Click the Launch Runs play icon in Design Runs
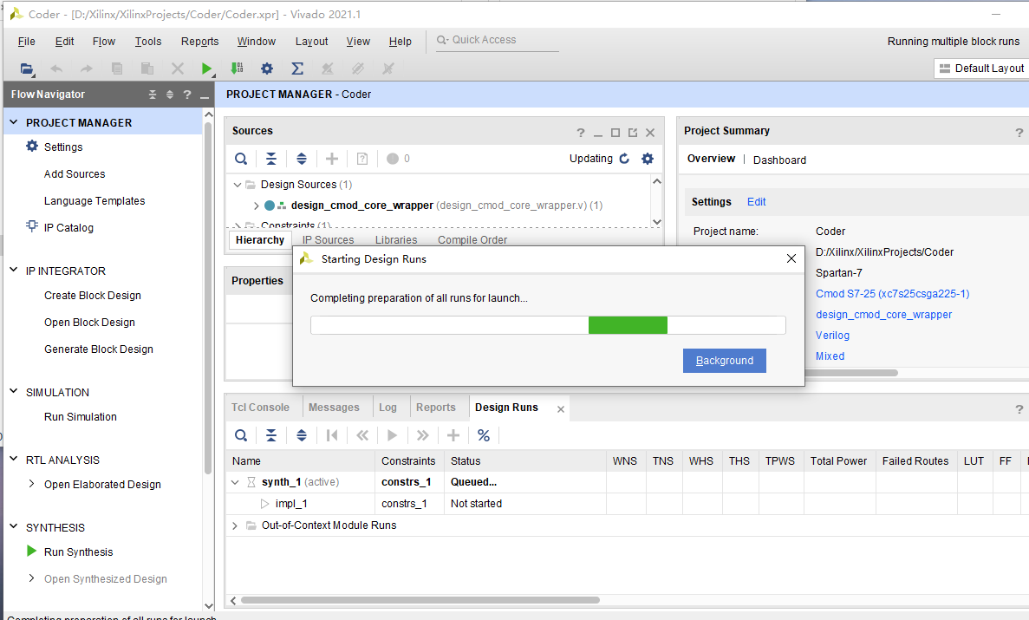This screenshot has width=1029, height=620. [x=393, y=435]
